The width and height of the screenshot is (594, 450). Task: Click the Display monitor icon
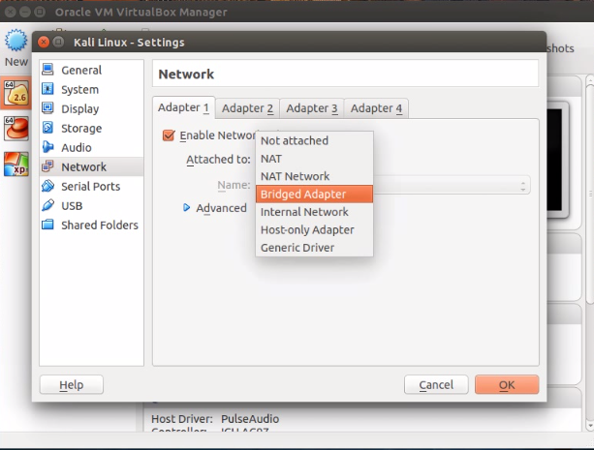click(47, 108)
